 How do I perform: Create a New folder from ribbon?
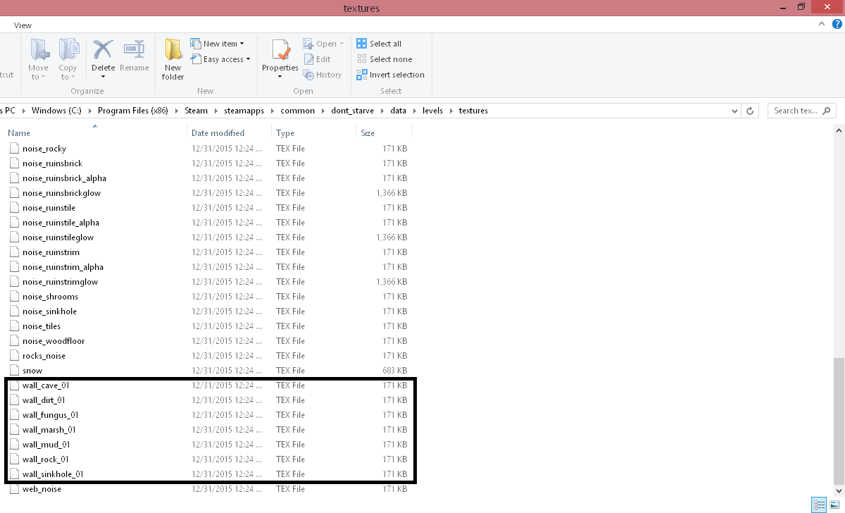tap(173, 58)
